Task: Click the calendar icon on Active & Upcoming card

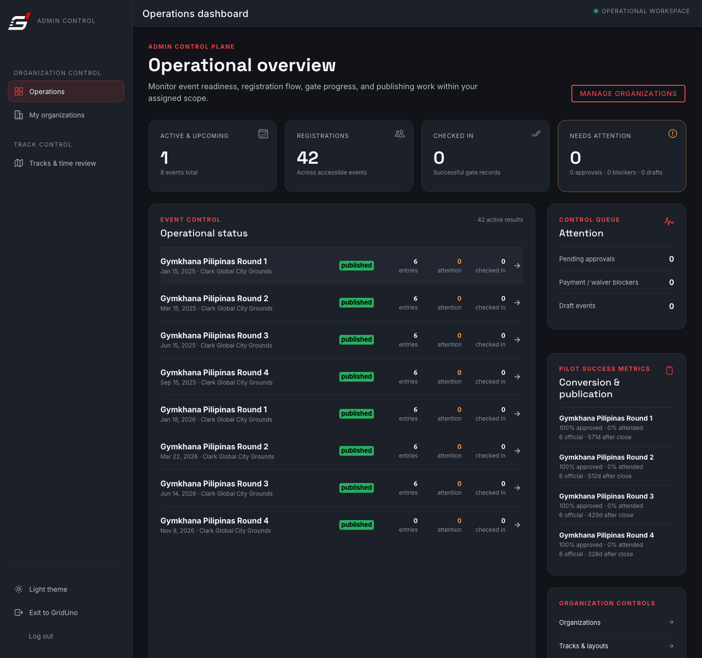Action: [x=263, y=134]
